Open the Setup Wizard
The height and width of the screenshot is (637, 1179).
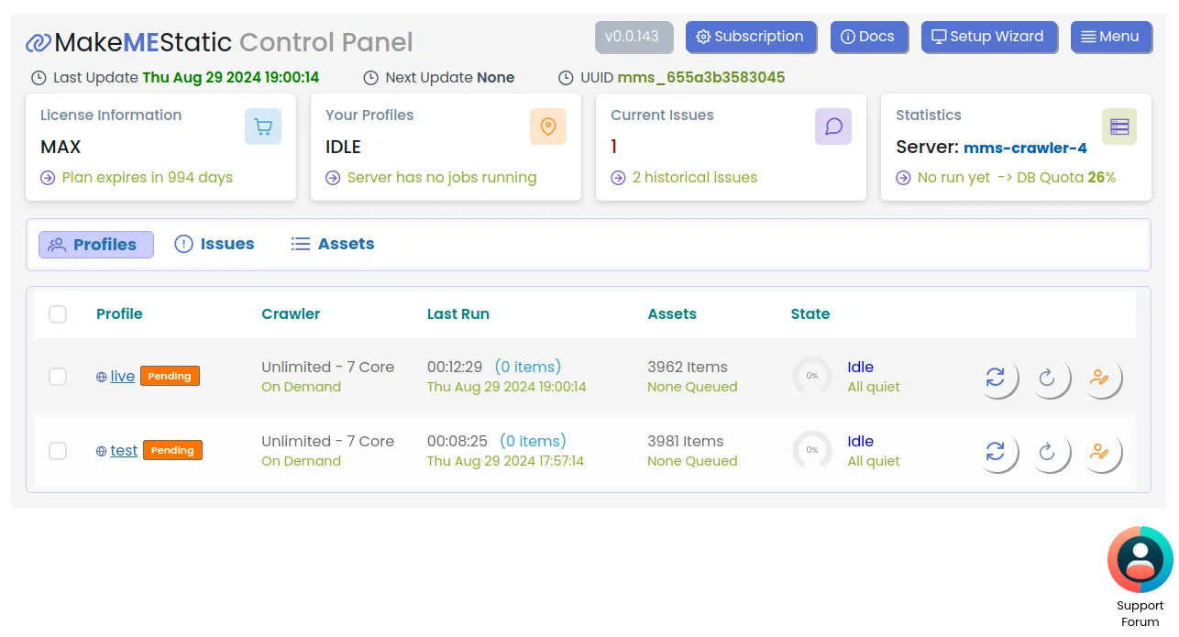pyautogui.click(x=989, y=37)
